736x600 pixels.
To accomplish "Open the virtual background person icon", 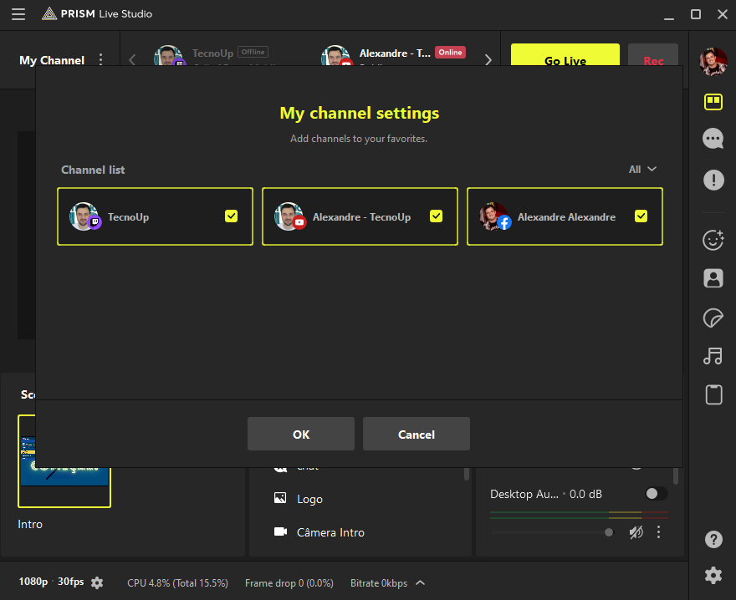I will [713, 278].
